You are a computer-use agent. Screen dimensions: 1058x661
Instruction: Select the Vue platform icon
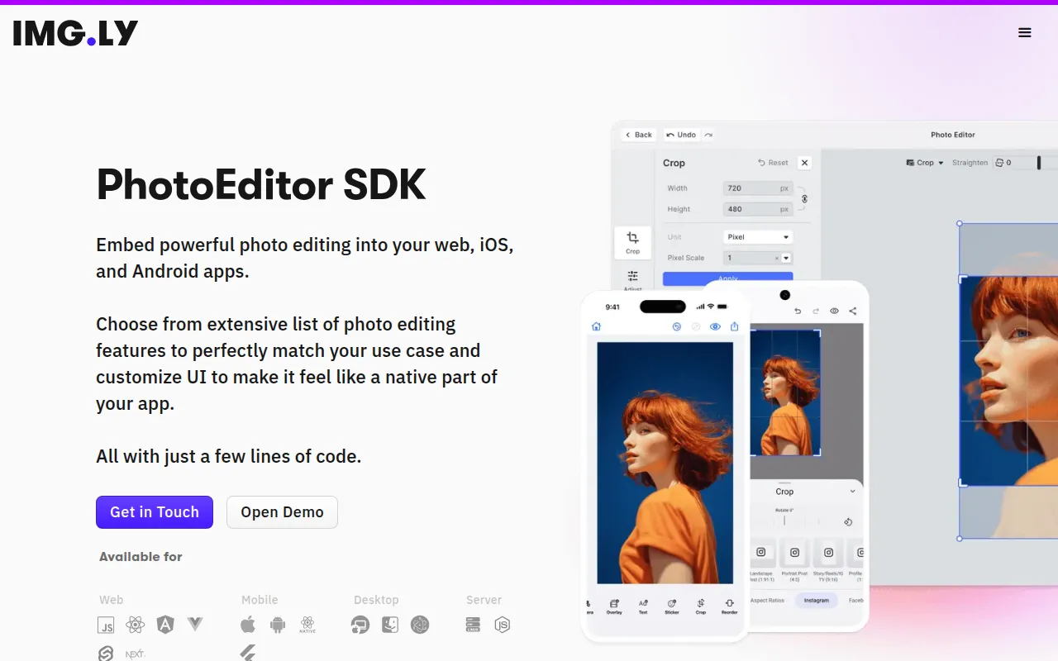tap(195, 624)
